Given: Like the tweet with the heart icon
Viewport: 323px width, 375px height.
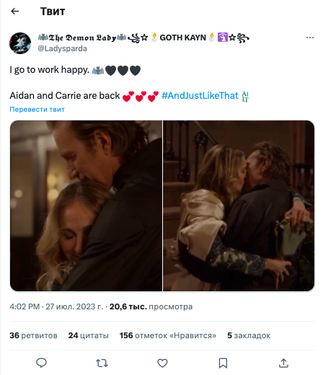Looking at the screenshot, I should [162, 363].
